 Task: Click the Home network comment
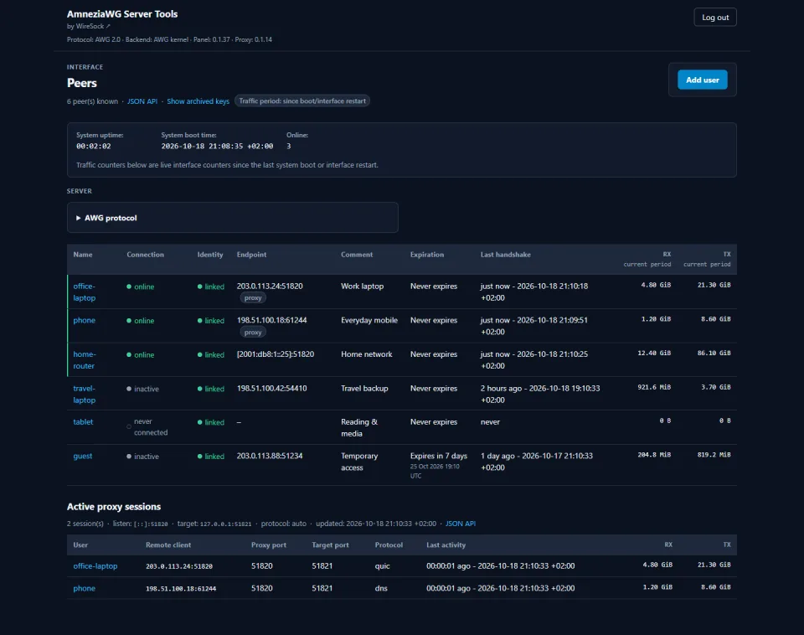pyautogui.click(x=367, y=354)
